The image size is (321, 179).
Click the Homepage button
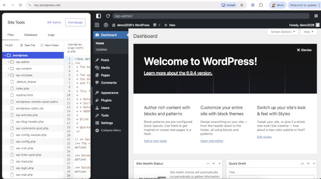tap(75, 22)
